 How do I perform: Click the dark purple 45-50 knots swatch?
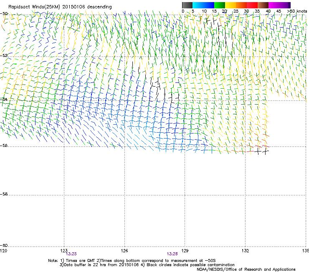[285, 5]
